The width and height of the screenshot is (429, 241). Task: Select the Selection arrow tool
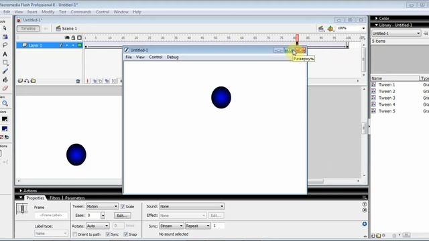point(5,28)
